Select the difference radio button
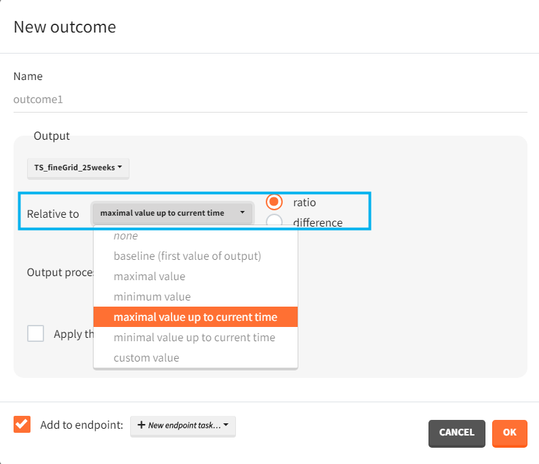The height and width of the screenshot is (464, 539). [275, 222]
